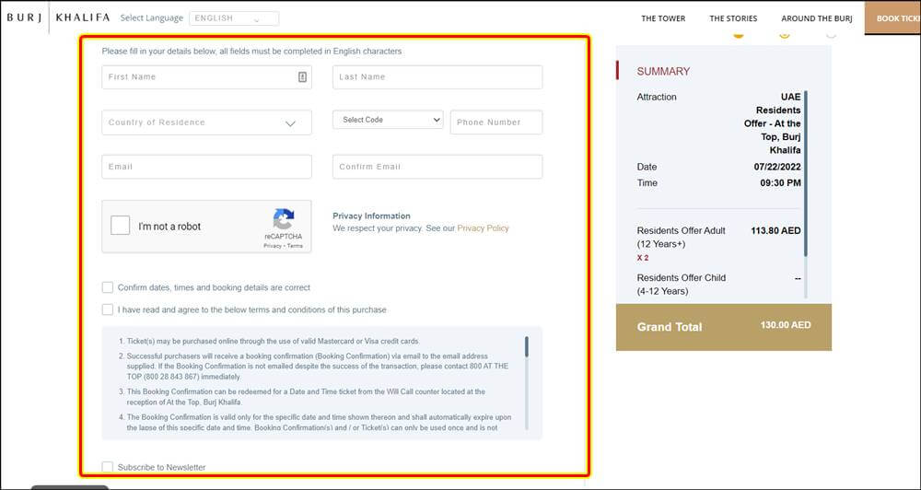Focus the Phone Number field
This screenshot has width=921, height=490.
[496, 122]
